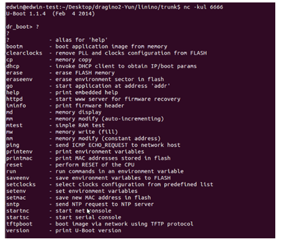Click the 'nc -kul 6666' command text
The image size is (282, 242).
pyautogui.click(x=203, y=7)
